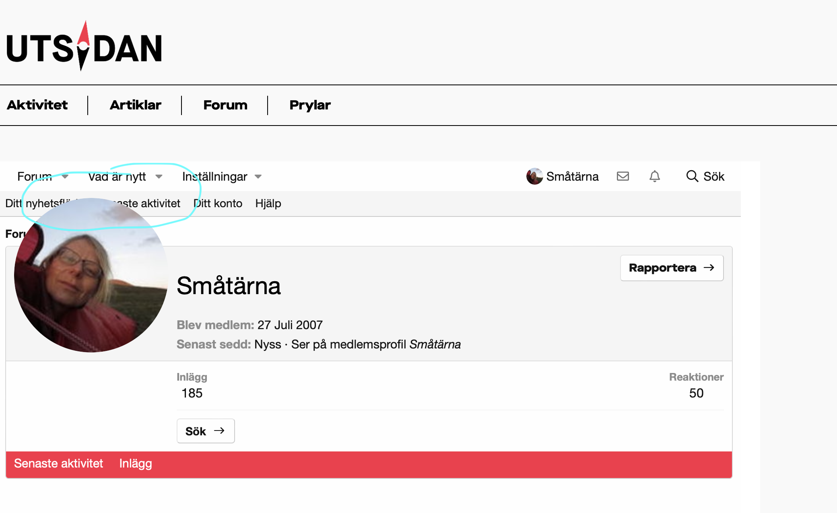Open the messages envelope icon
Viewport: 837px width, 513px height.
(x=623, y=176)
